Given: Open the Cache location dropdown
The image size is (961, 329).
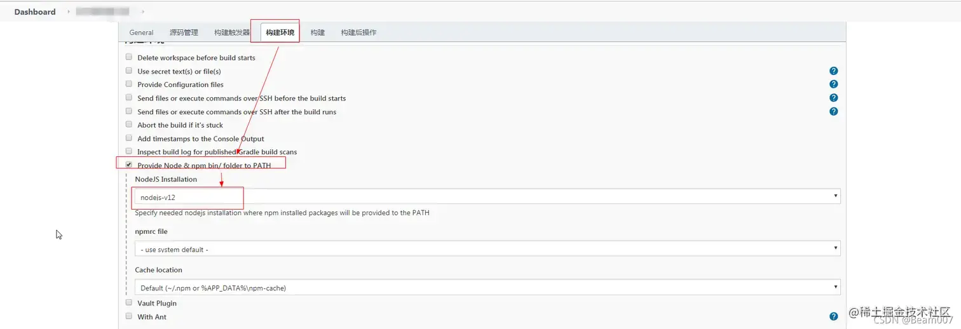Looking at the screenshot, I should click(487, 287).
